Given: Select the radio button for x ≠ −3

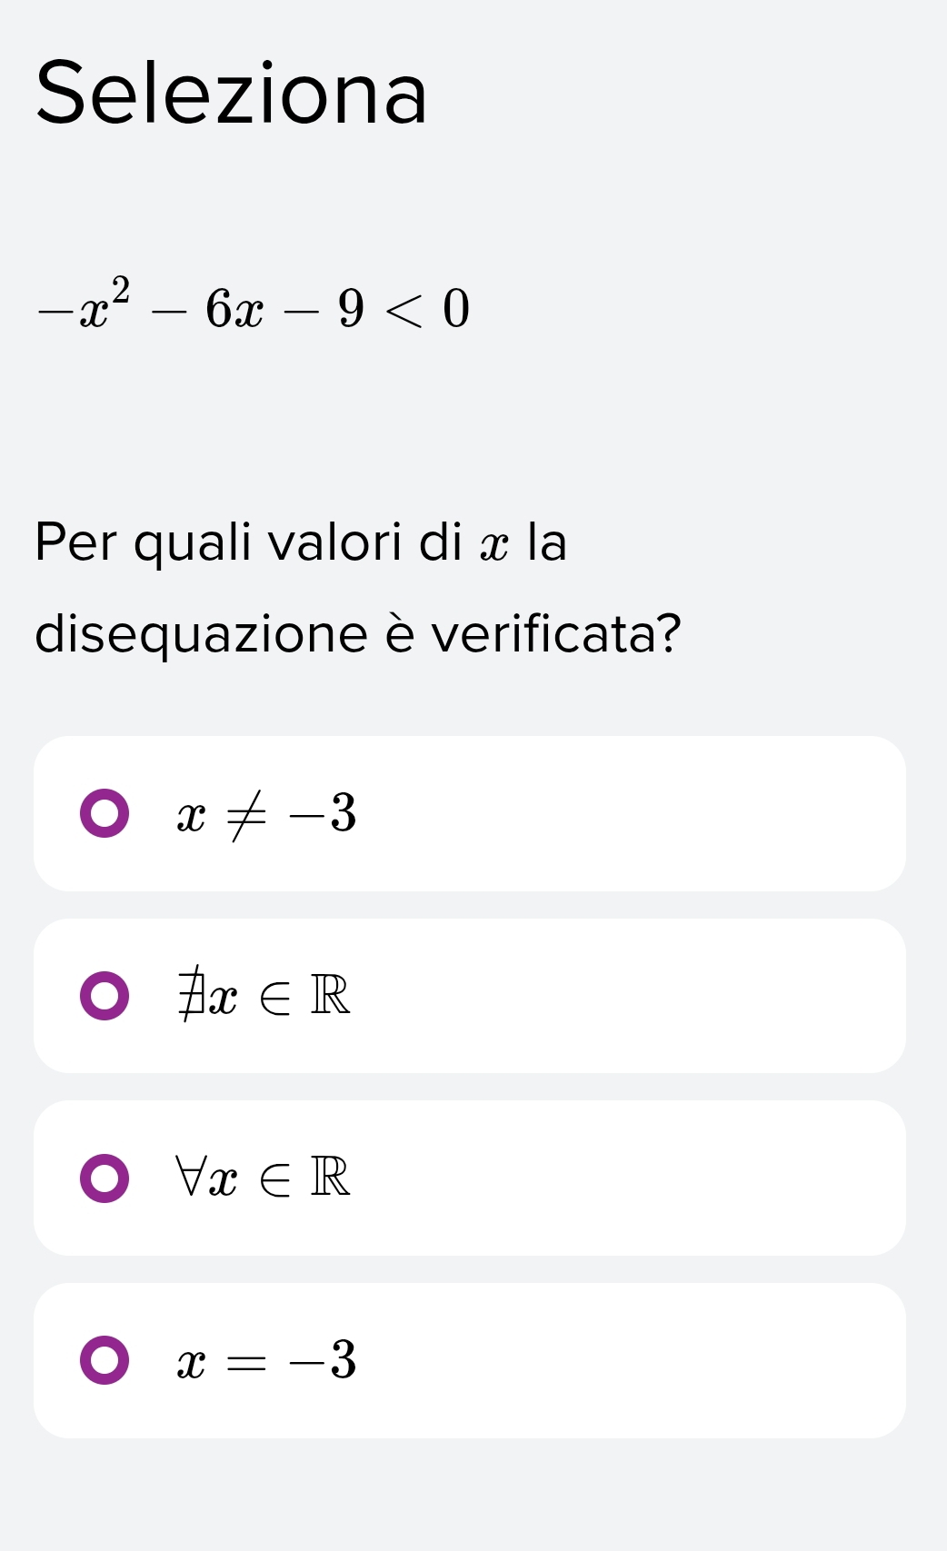Looking at the screenshot, I should [105, 813].
